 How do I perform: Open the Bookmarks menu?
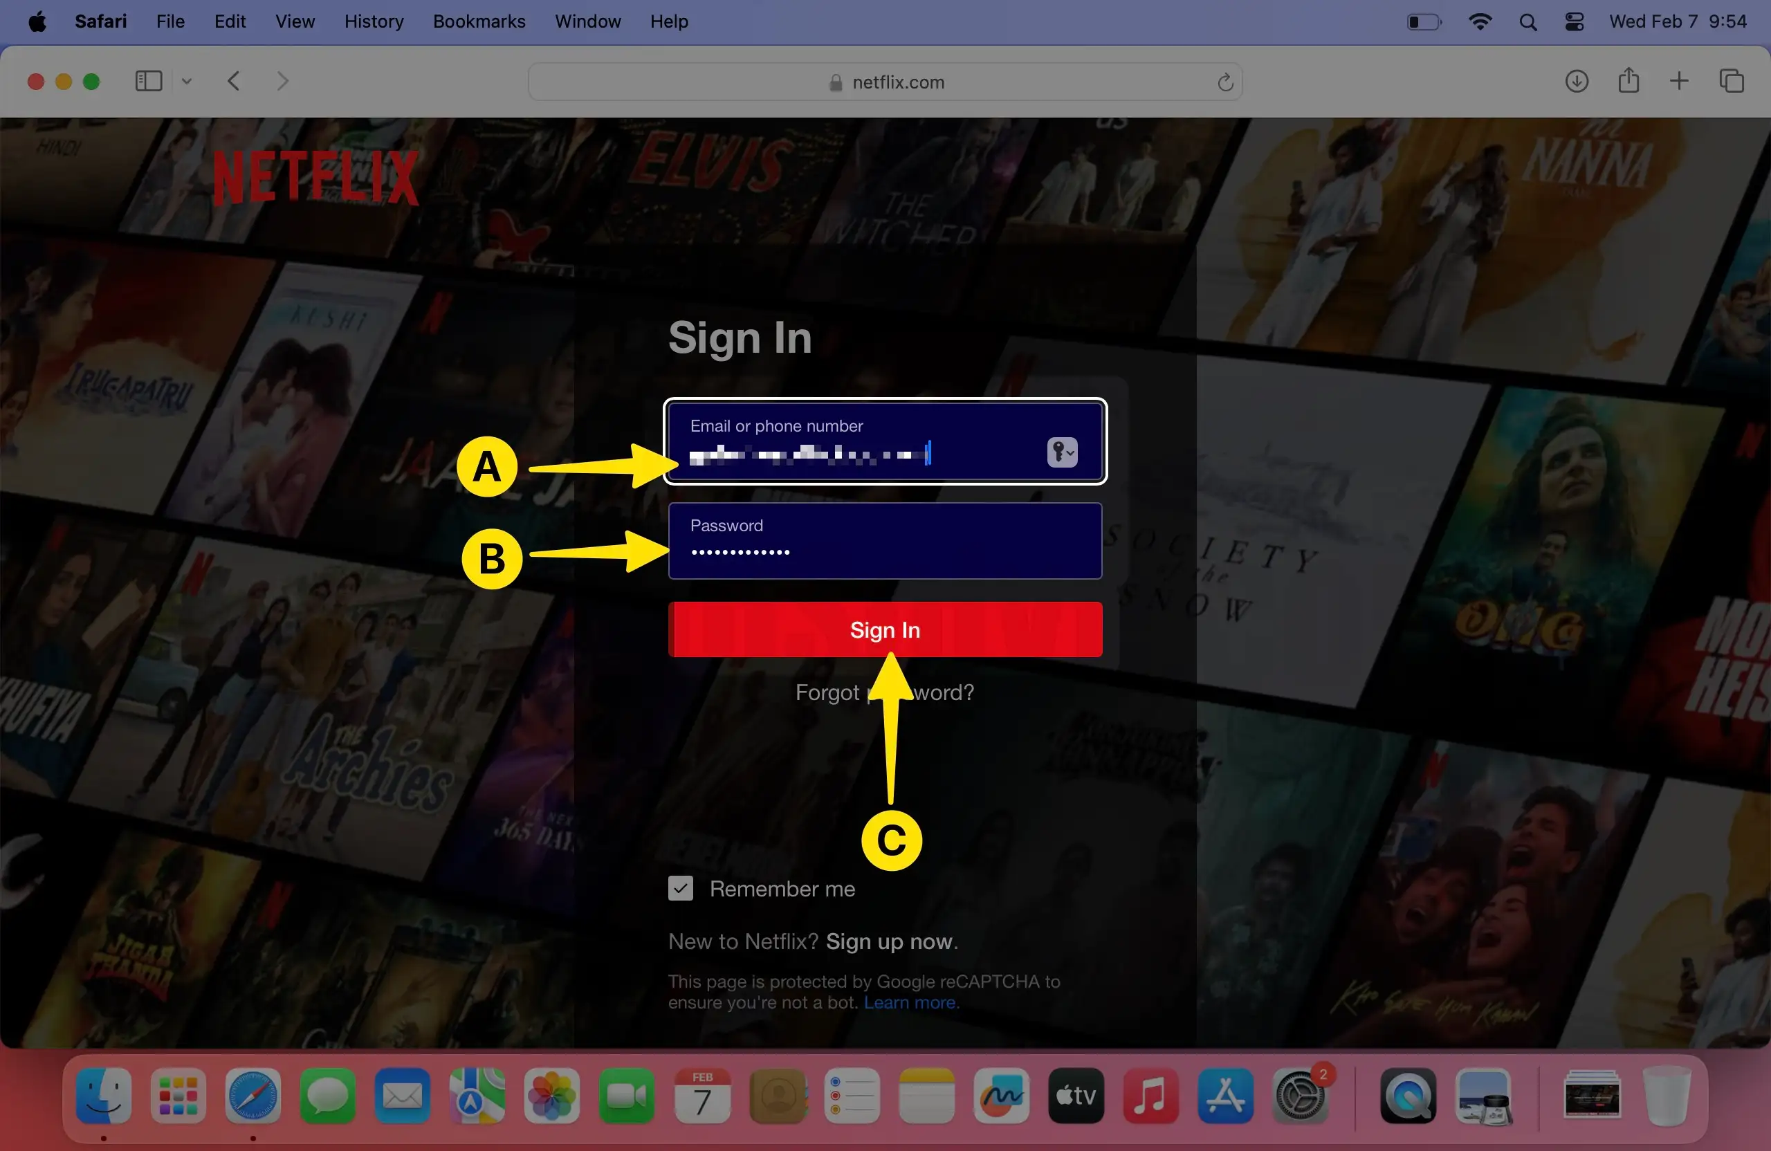pos(479,21)
